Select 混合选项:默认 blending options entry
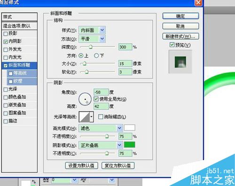The image size is (235, 186). click(19, 26)
